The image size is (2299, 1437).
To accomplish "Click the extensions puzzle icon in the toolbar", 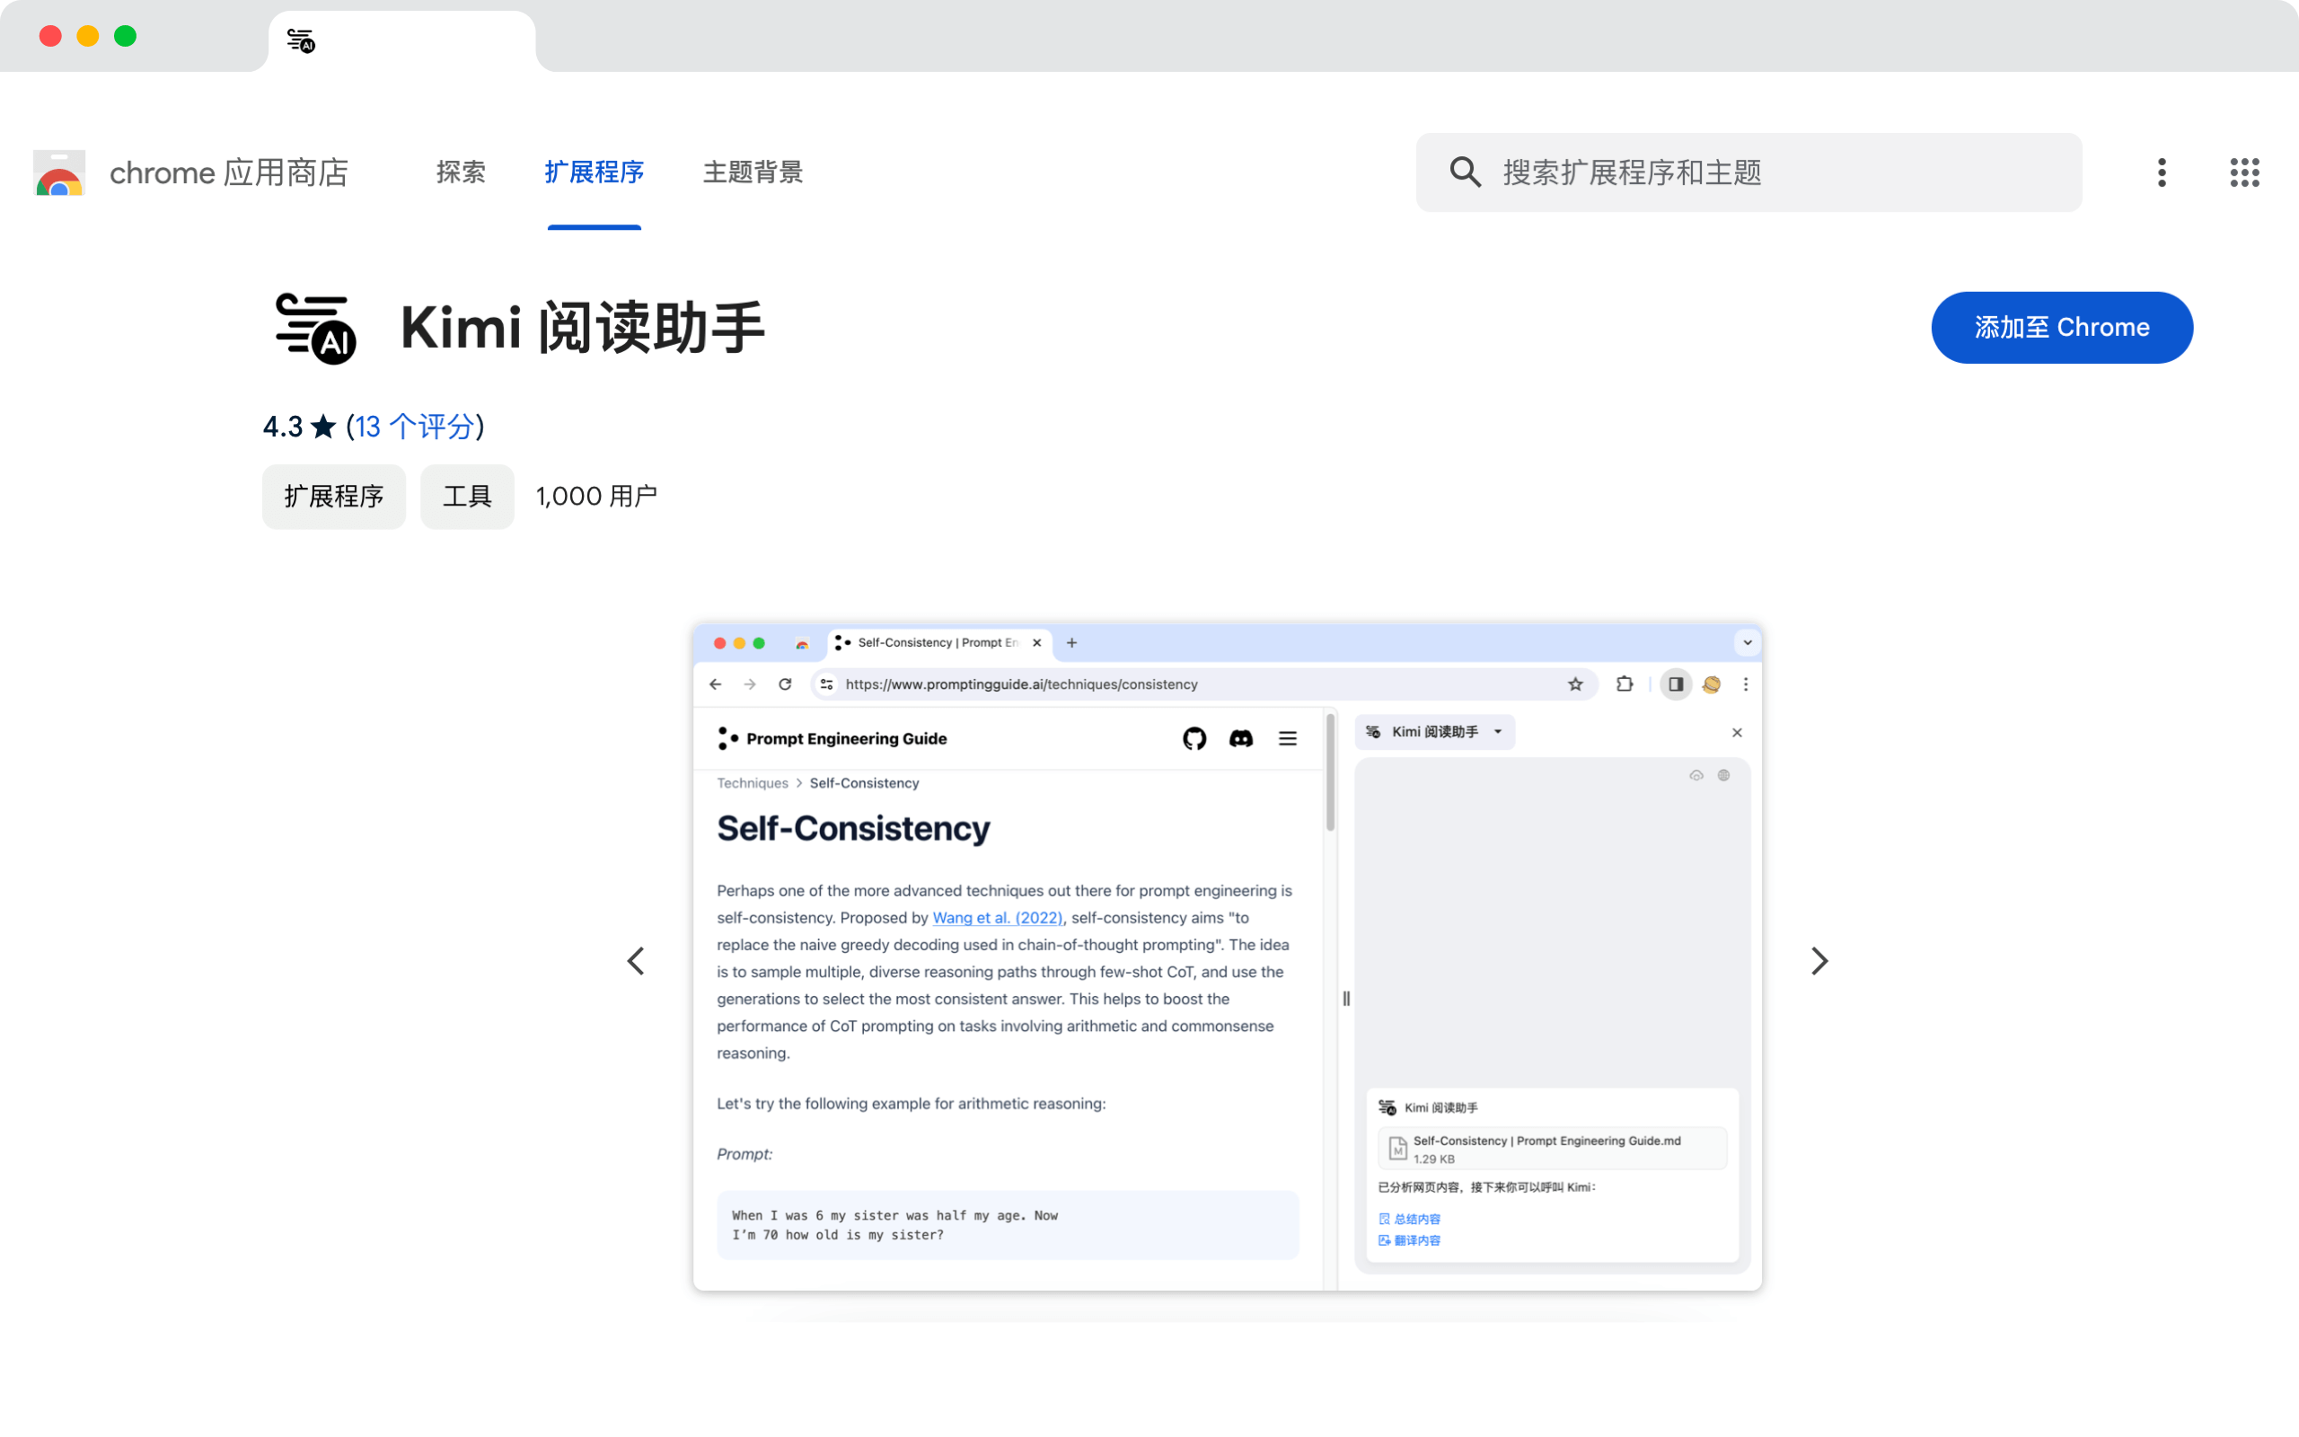I will click(1625, 683).
